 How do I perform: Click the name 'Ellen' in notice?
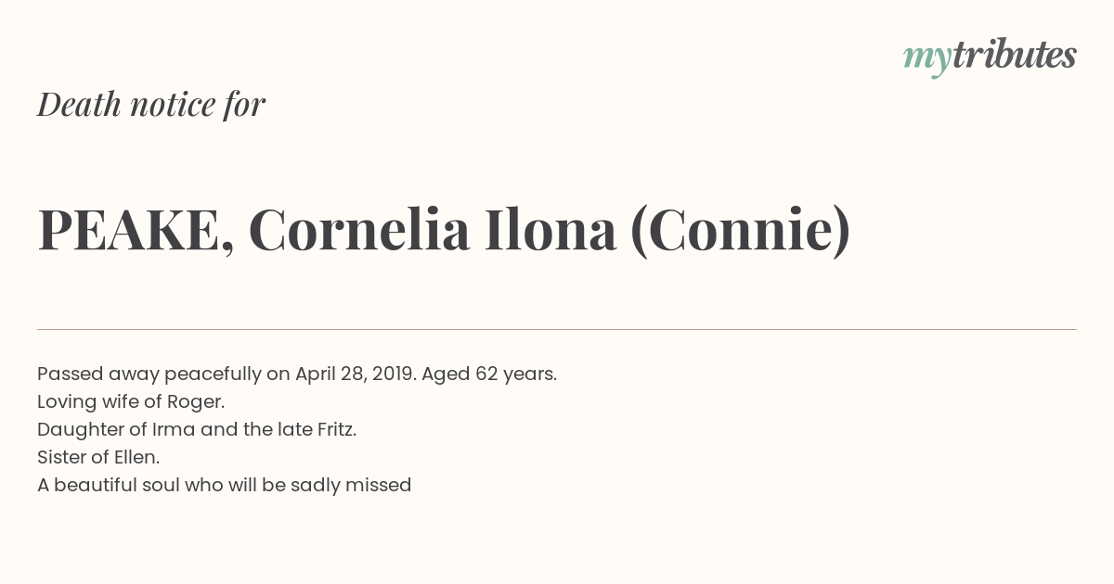click(135, 457)
